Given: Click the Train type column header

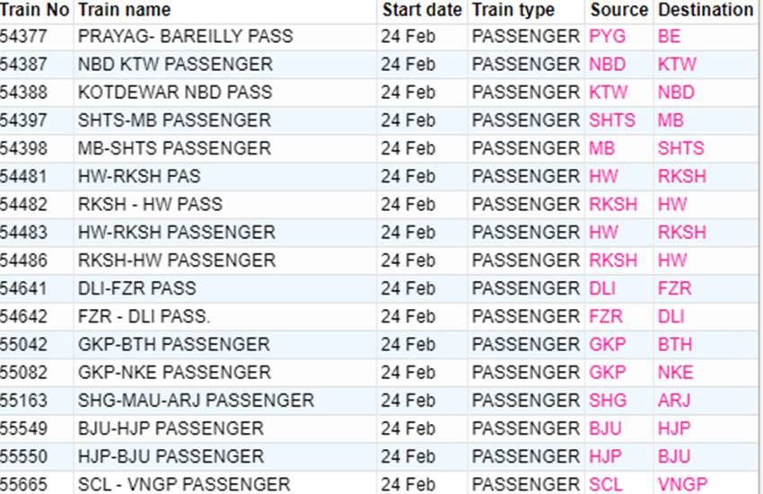Looking at the screenshot, I should 513,10.
